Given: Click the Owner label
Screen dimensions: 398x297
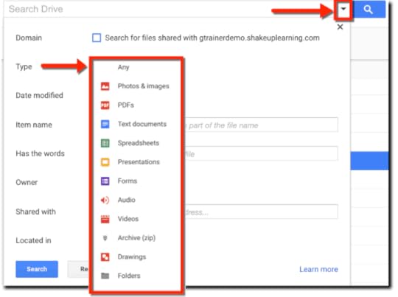Looking at the screenshot, I should click(x=27, y=183).
